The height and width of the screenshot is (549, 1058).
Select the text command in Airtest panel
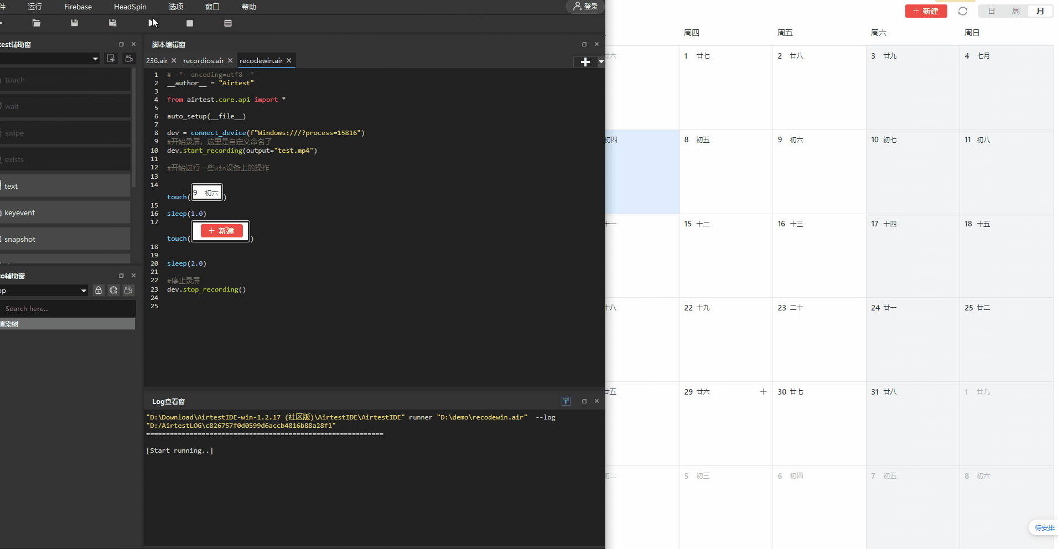tap(64, 186)
